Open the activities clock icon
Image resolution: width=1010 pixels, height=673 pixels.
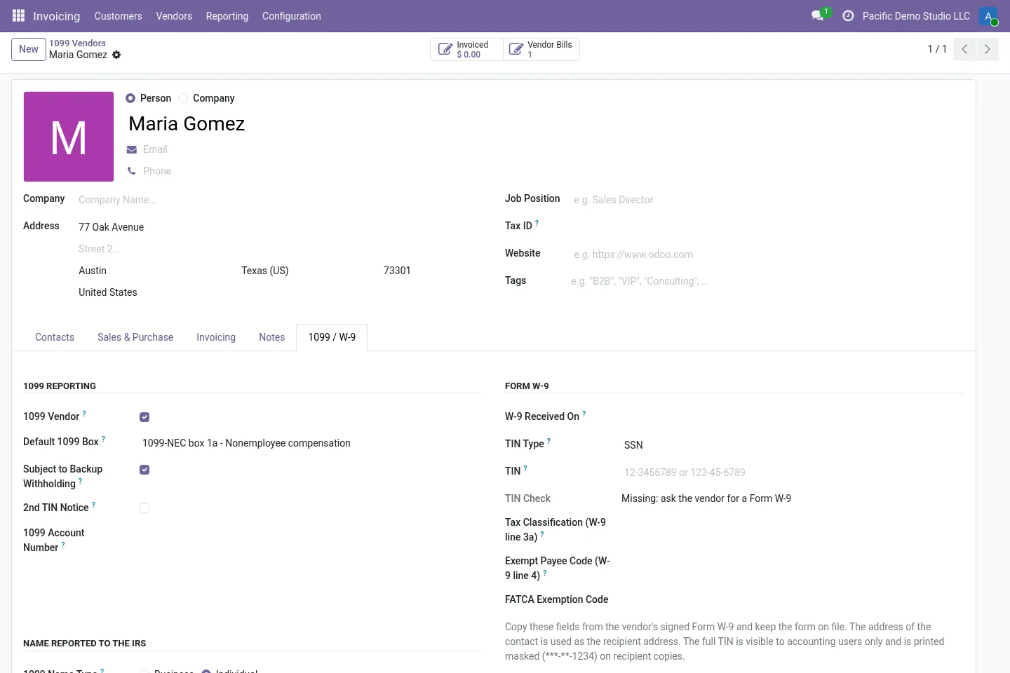click(848, 15)
